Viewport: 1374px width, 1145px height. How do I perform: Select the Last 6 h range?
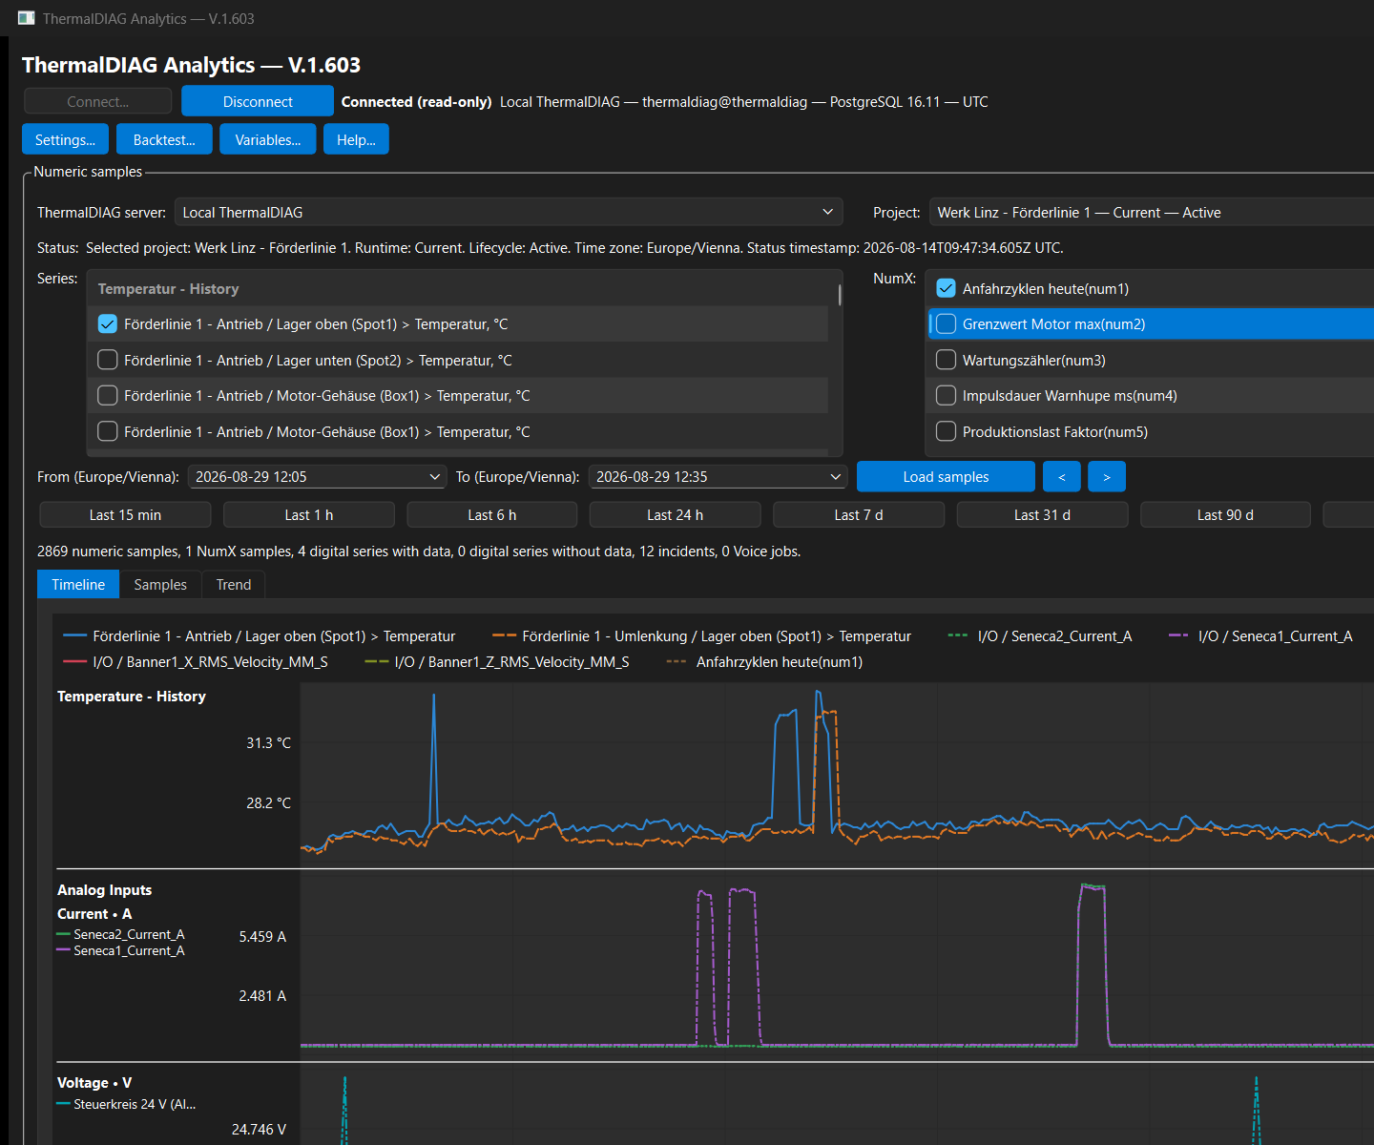point(492,514)
